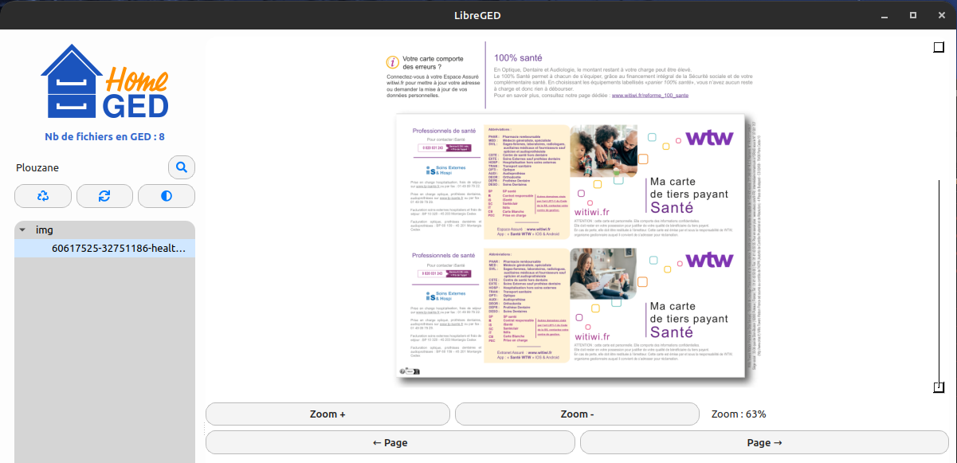Toggle the half-circle contrast theme button
This screenshot has width=957, height=463.
click(x=167, y=195)
